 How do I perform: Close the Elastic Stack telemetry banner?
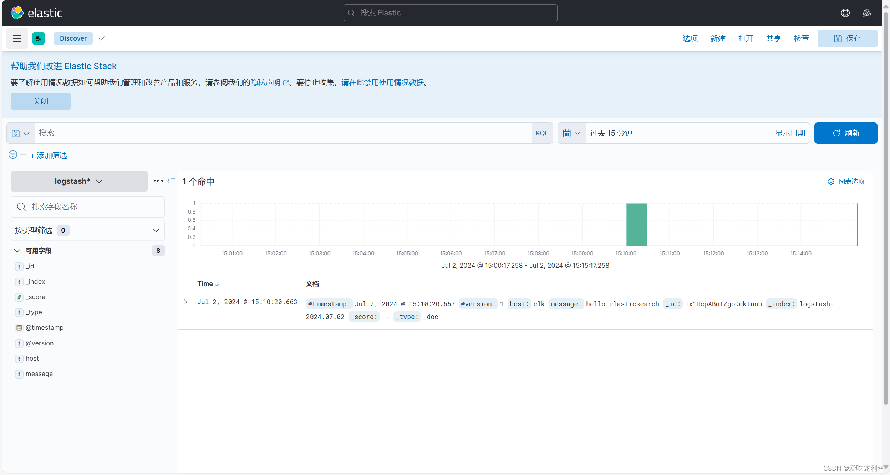pos(41,101)
